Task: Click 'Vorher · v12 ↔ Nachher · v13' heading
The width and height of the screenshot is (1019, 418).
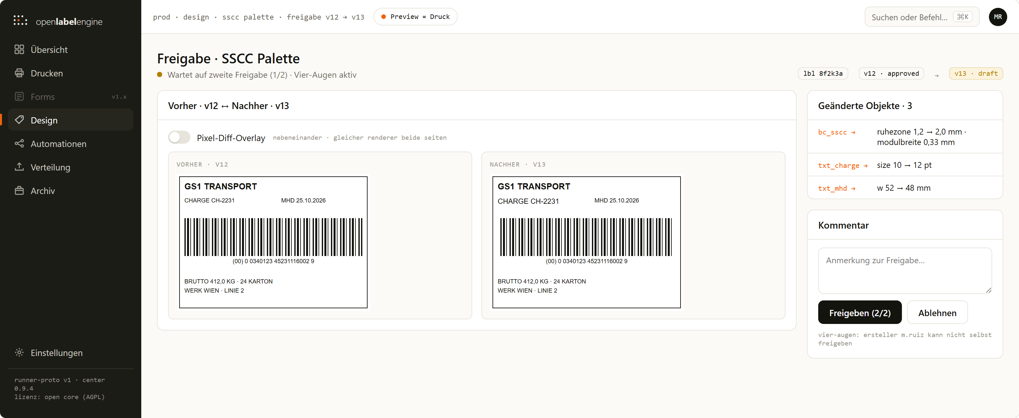Action: [x=228, y=105]
